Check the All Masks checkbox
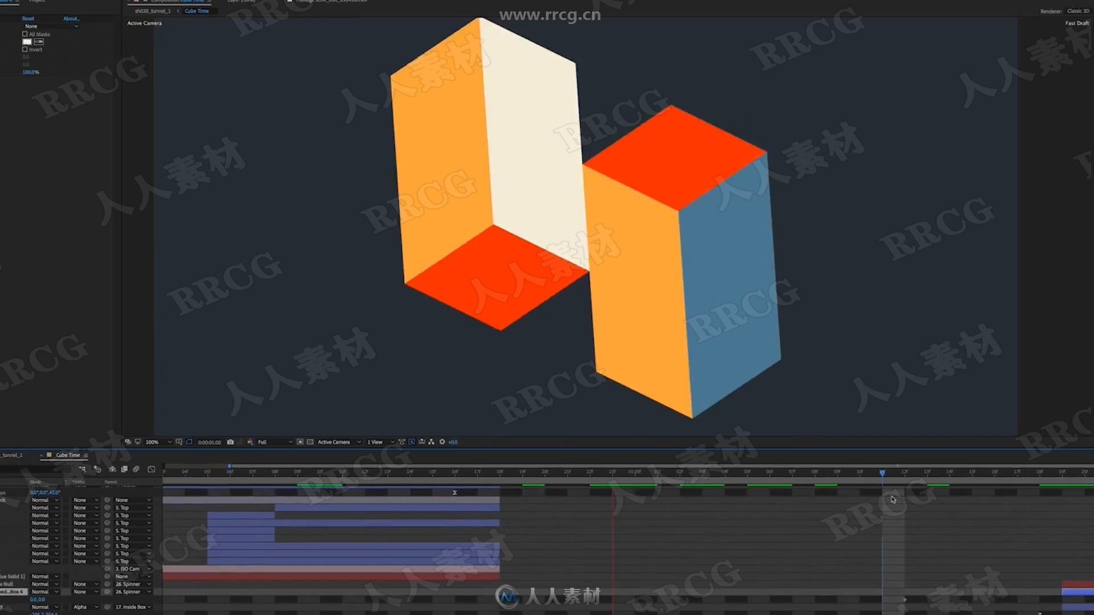1094x615 pixels. tap(25, 34)
